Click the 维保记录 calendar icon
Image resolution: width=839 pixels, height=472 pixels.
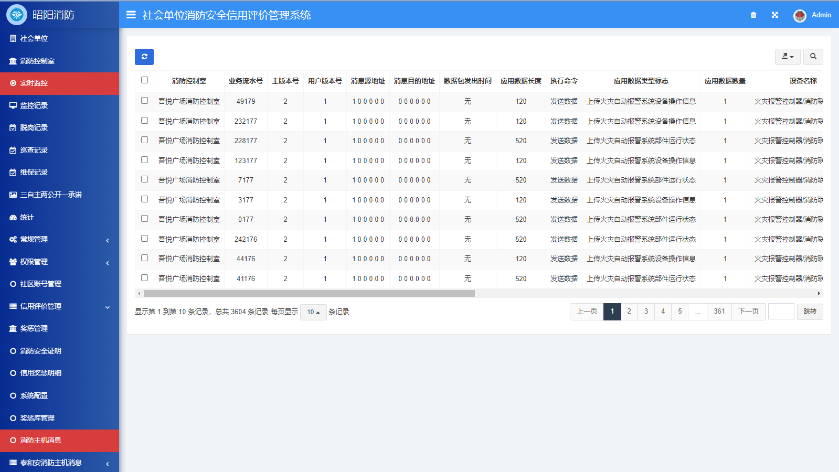[13, 172]
